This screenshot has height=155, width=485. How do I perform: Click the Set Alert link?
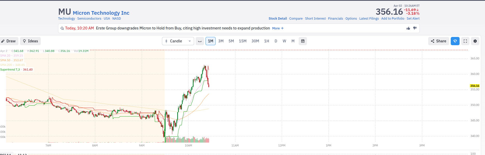pos(413,19)
